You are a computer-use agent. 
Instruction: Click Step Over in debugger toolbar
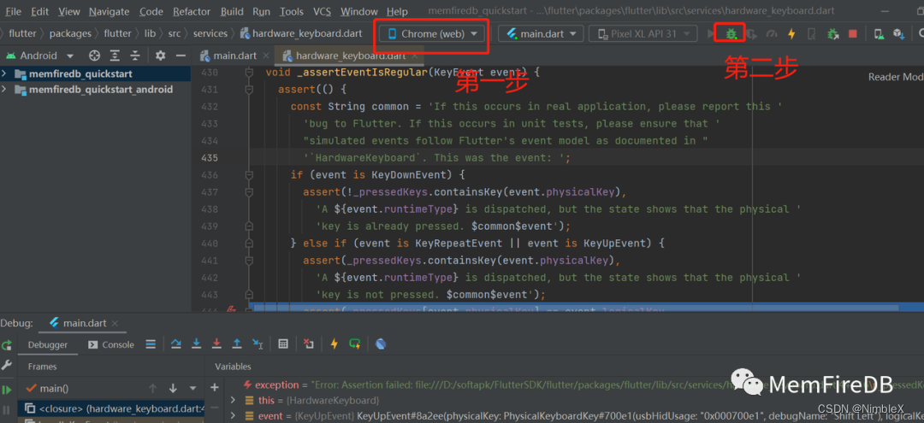click(x=175, y=344)
